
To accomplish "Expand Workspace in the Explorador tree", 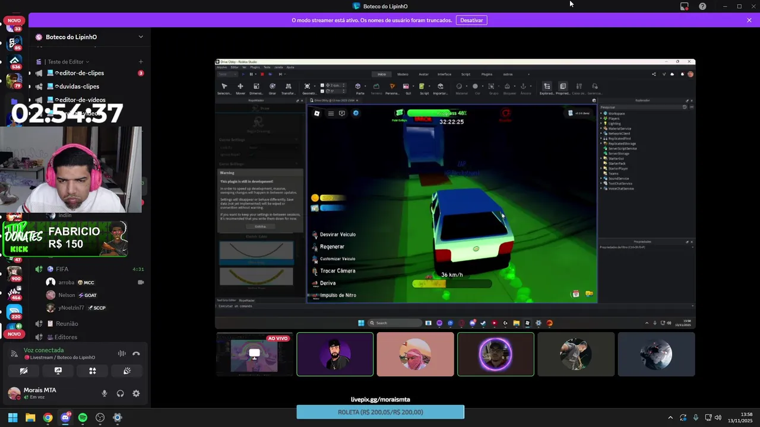I will click(x=601, y=113).
